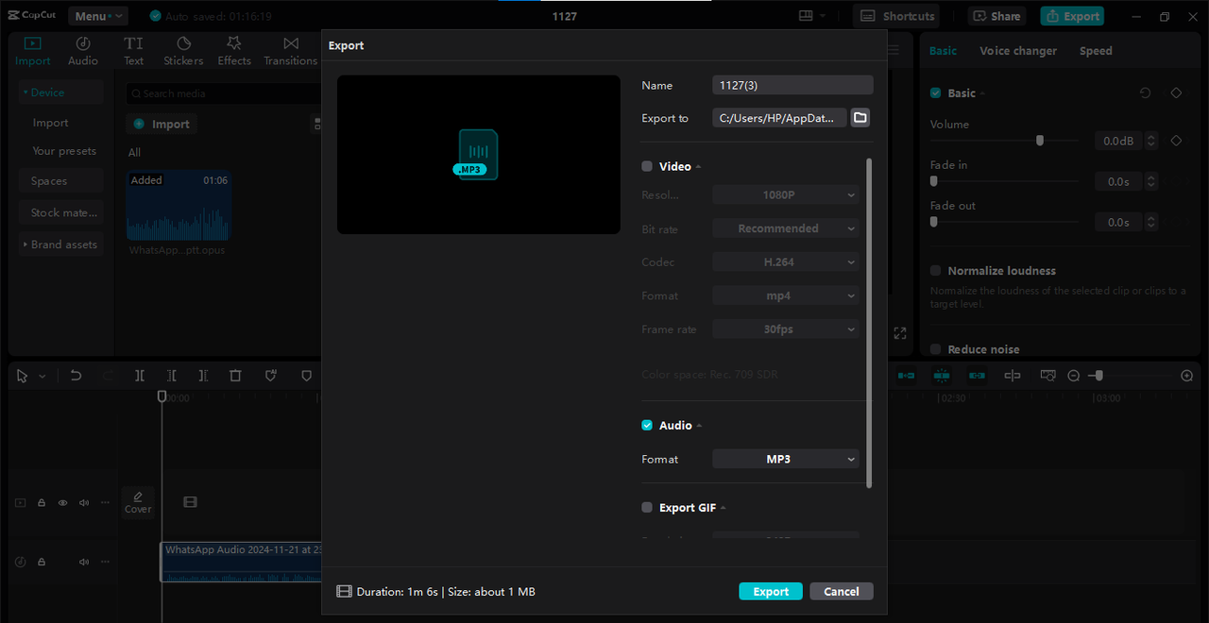
Task: Open Brand assets in media sidebar
Action: (x=60, y=244)
